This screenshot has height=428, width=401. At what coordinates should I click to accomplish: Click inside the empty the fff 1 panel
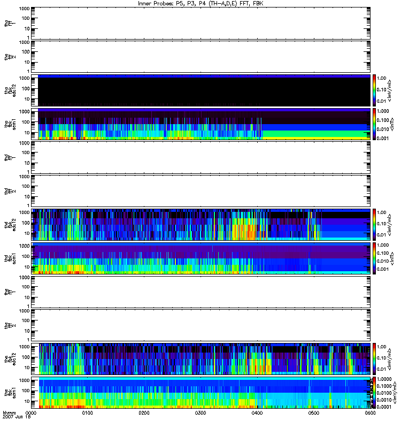point(201,292)
